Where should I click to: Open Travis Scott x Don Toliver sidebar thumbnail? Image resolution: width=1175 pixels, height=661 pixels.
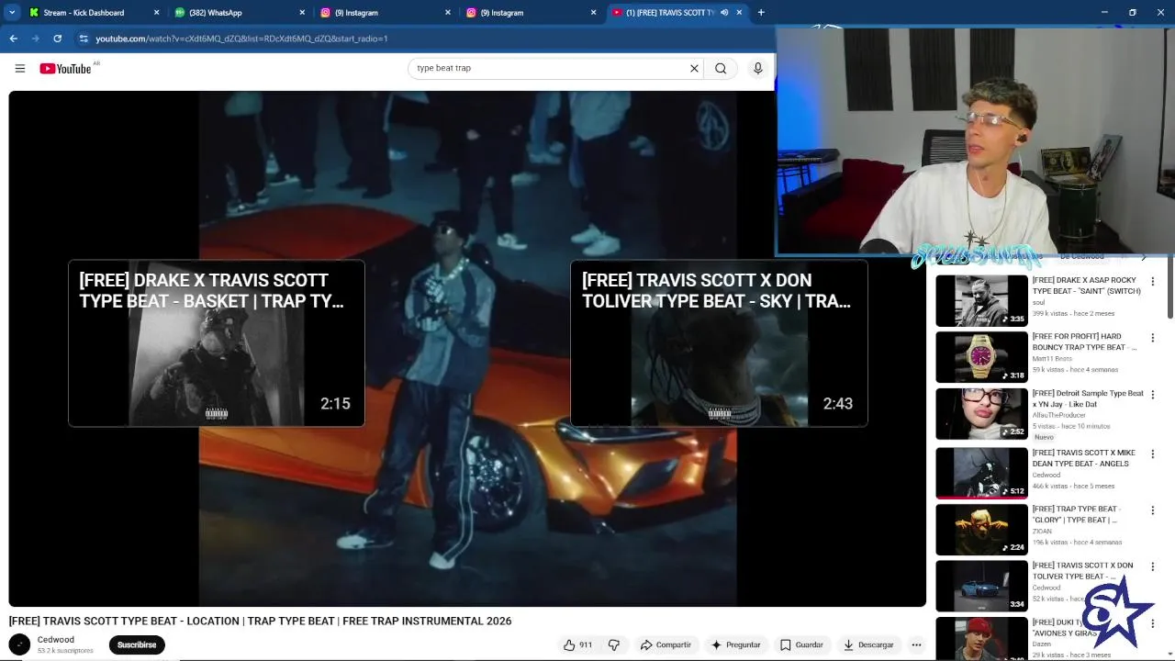click(x=981, y=586)
